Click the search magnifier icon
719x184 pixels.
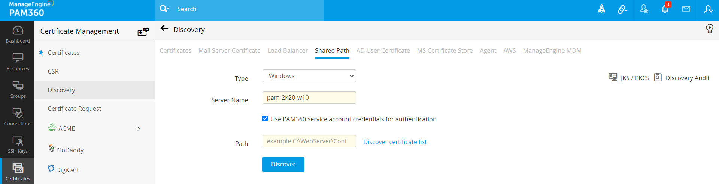click(x=164, y=9)
